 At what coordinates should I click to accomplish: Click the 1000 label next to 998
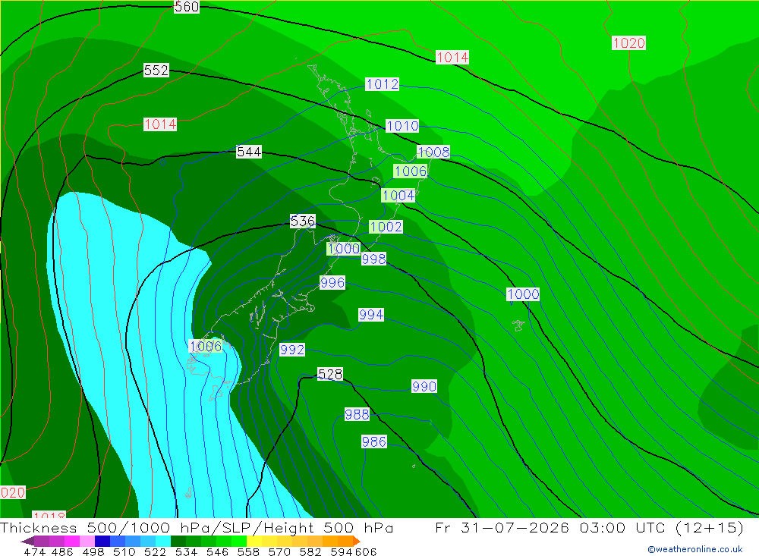point(344,249)
